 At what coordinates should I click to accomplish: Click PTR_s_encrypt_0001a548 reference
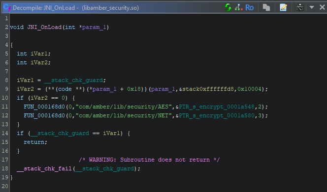point(217,107)
